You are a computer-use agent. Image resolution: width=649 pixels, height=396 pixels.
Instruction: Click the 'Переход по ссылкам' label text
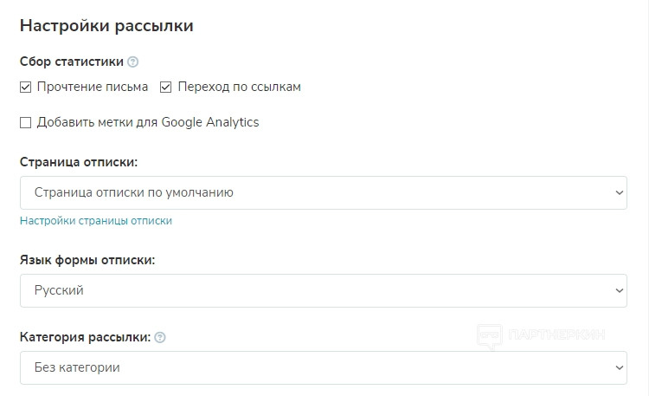point(239,88)
